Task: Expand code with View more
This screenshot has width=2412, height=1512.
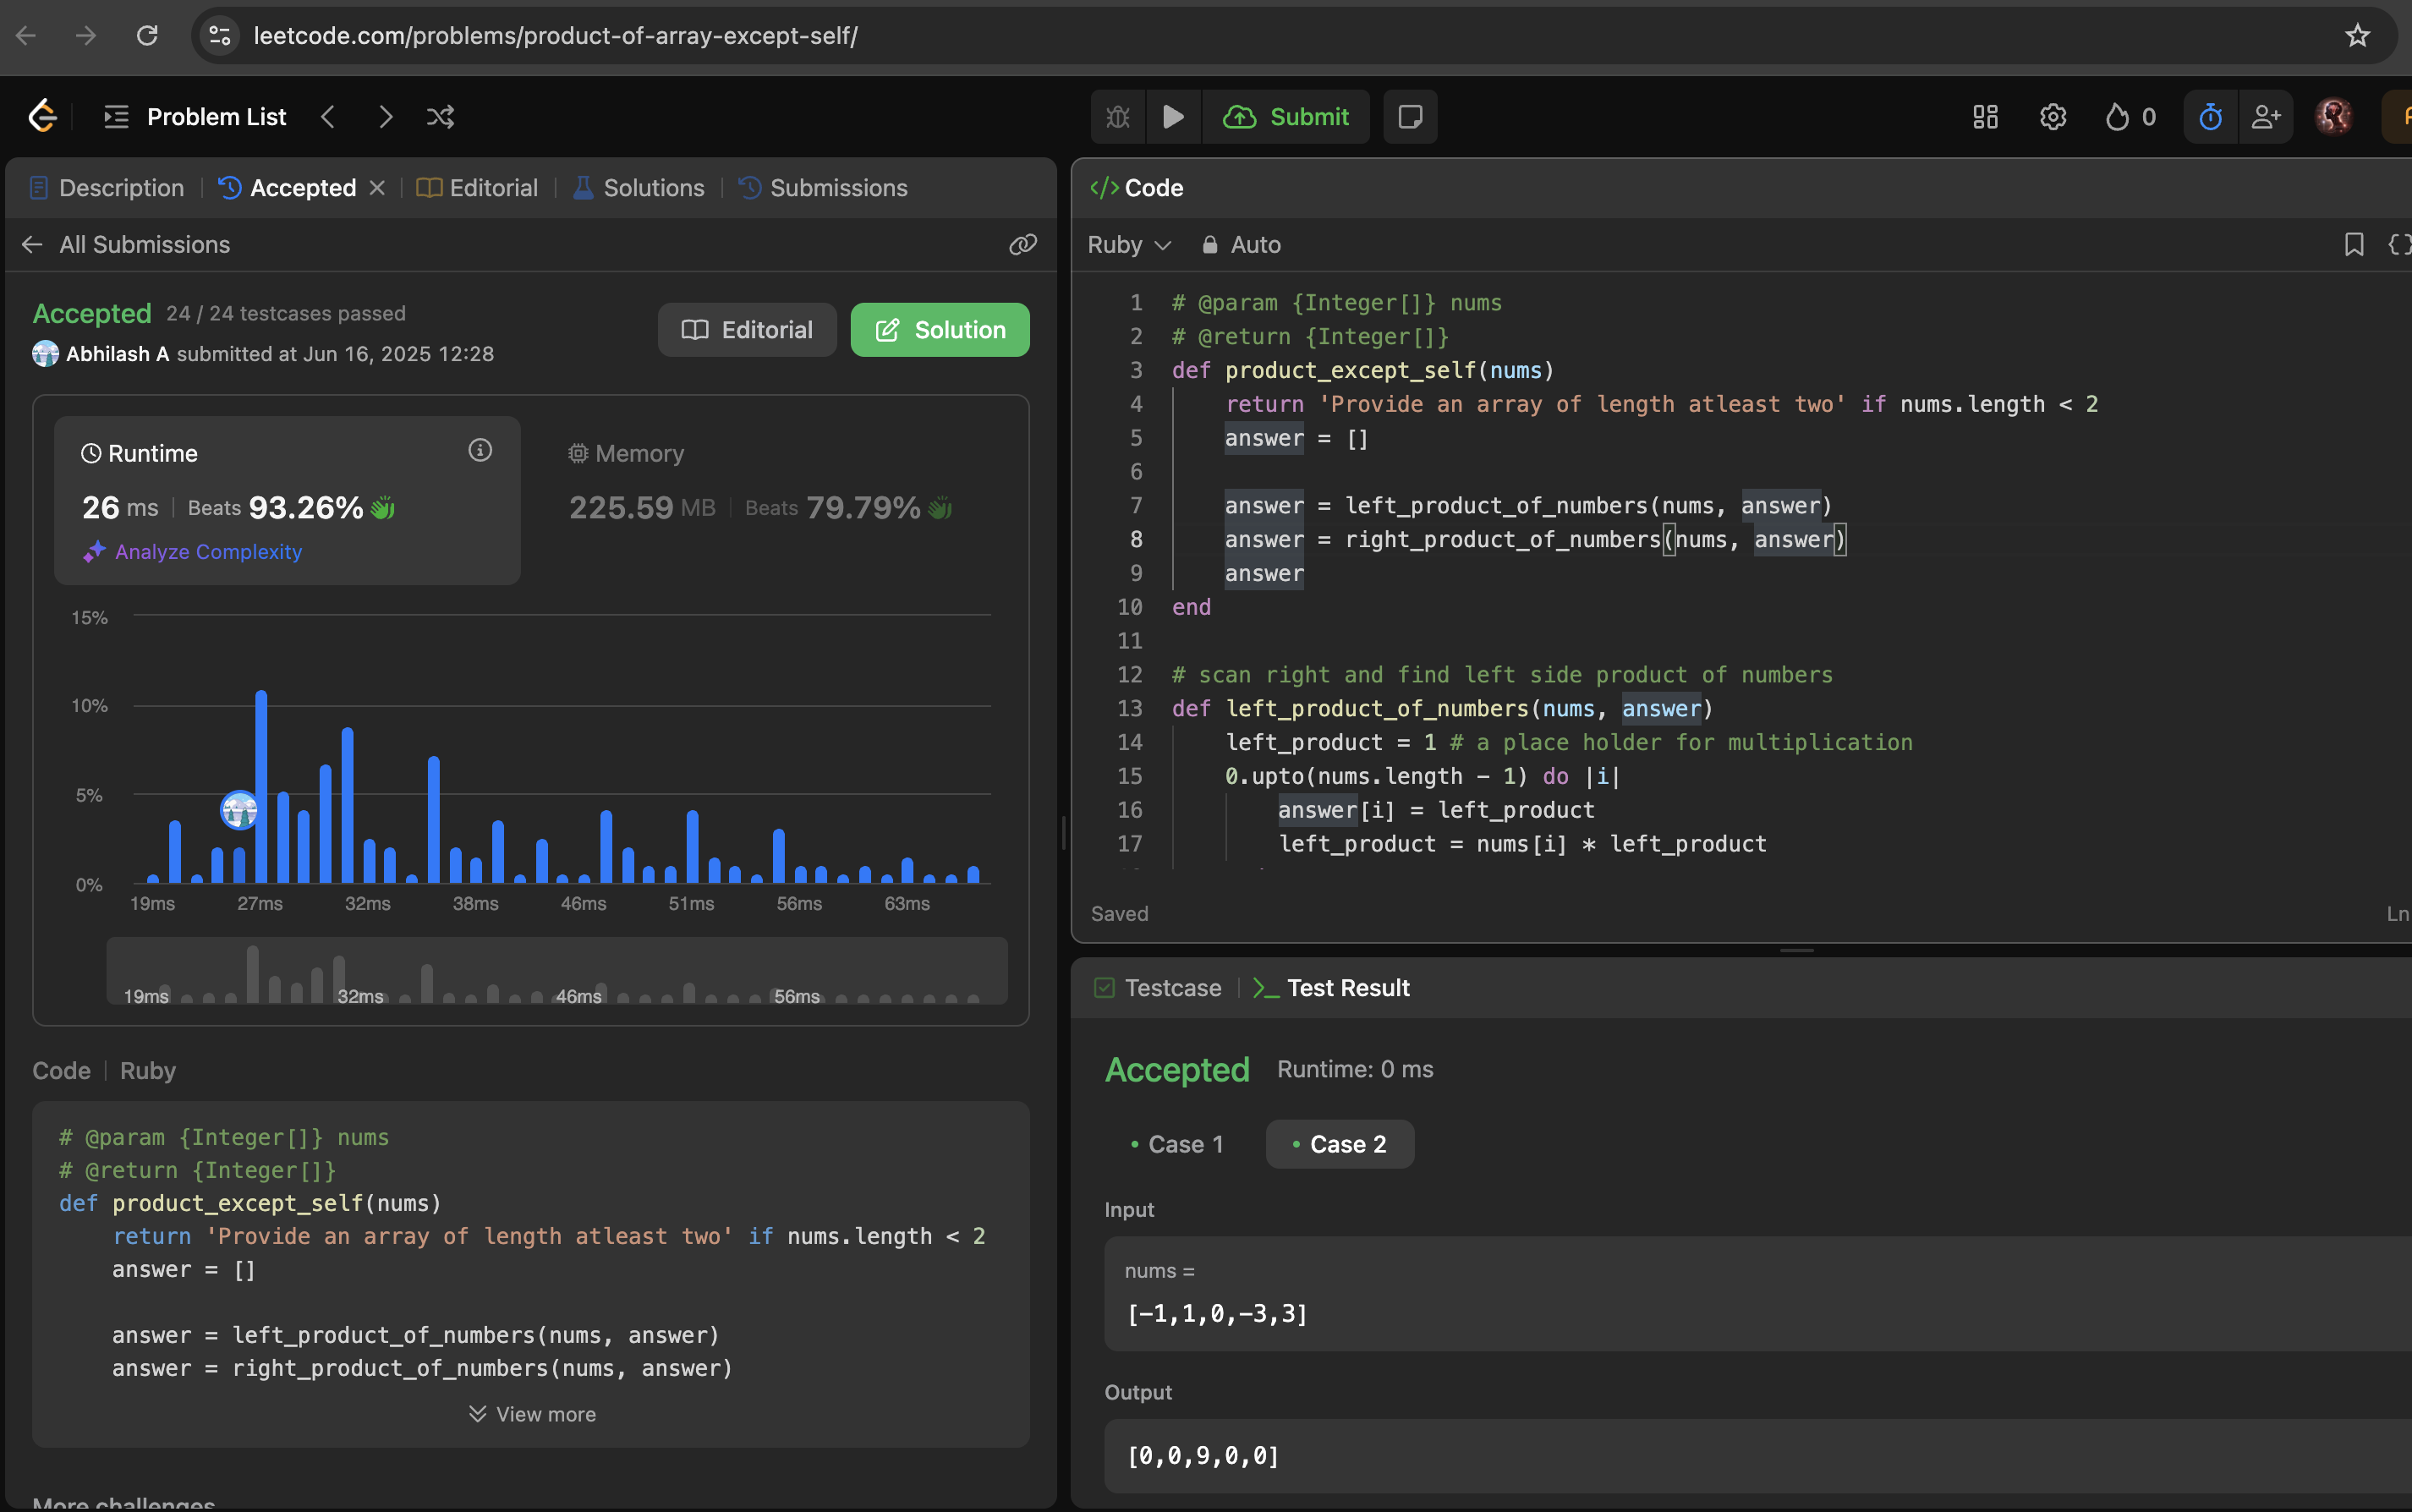Action: coord(532,1414)
